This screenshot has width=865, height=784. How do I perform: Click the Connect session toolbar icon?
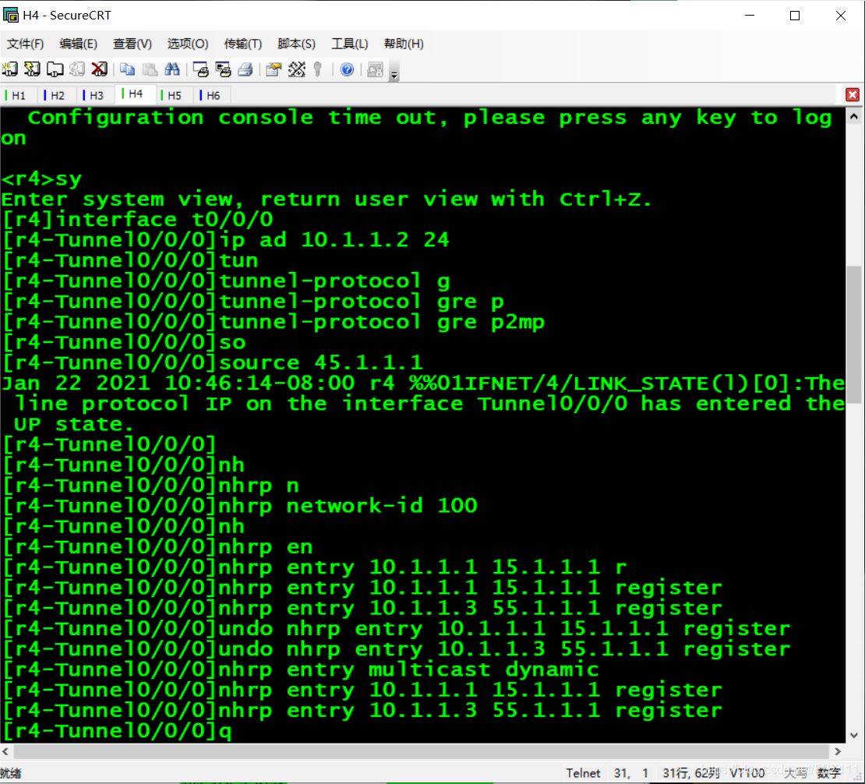pos(10,69)
